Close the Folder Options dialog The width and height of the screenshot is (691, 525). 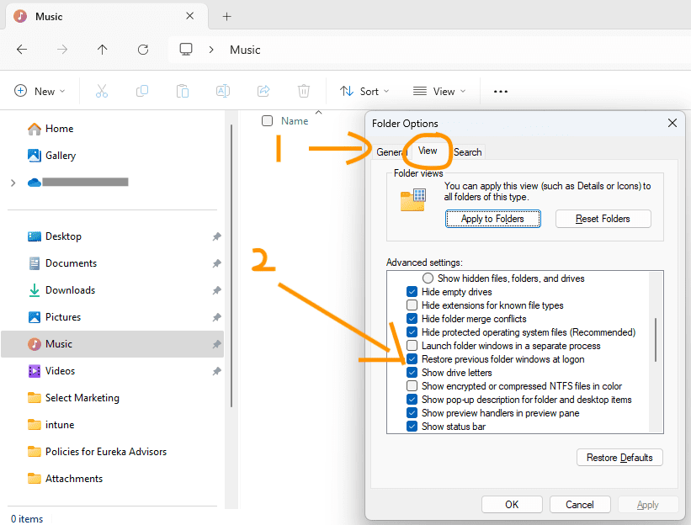click(x=672, y=123)
